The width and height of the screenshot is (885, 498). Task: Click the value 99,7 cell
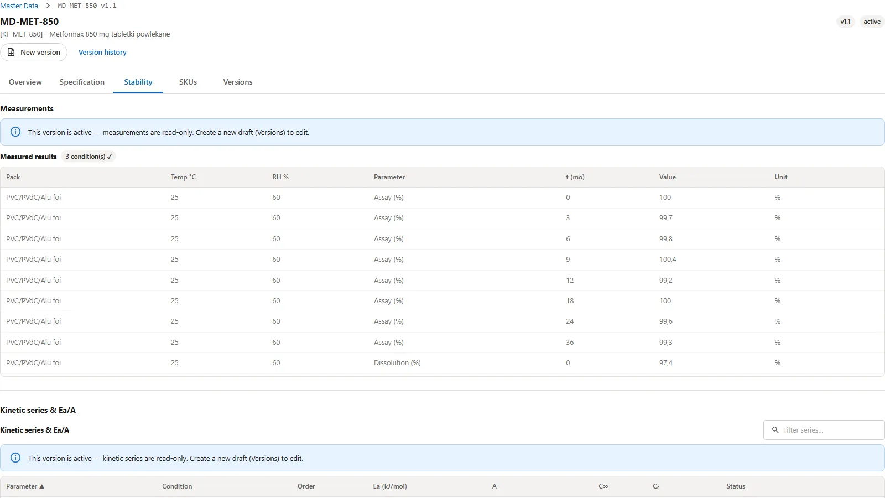tap(666, 218)
